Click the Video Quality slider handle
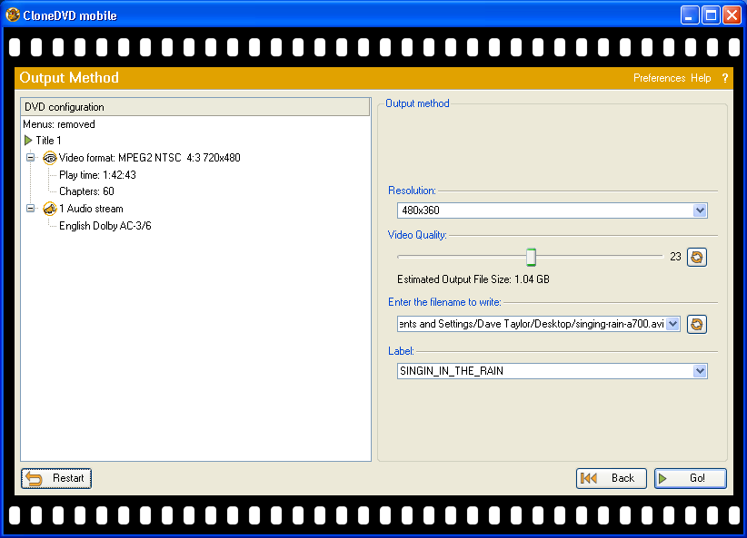This screenshot has width=747, height=538. [532, 257]
